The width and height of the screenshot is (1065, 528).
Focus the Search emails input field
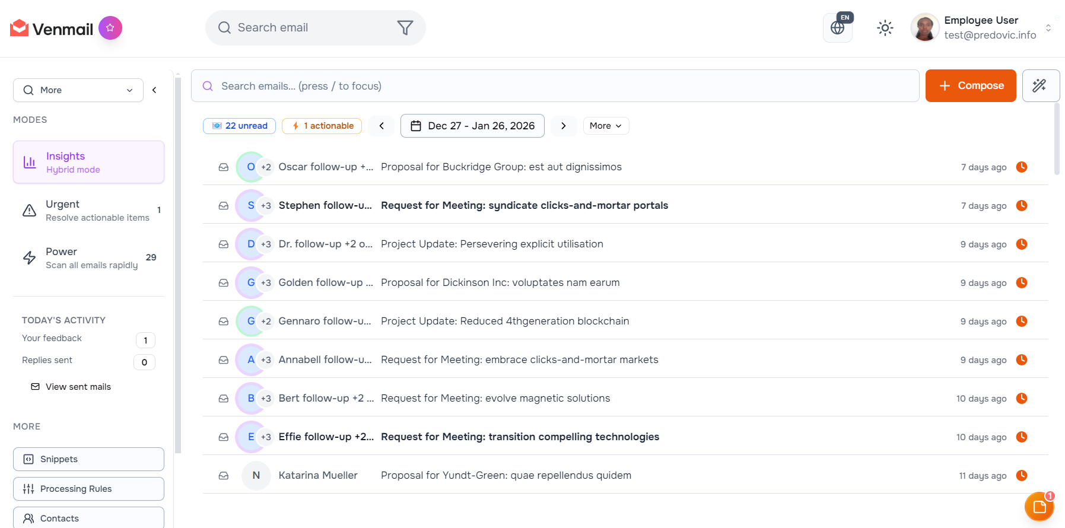(555, 86)
